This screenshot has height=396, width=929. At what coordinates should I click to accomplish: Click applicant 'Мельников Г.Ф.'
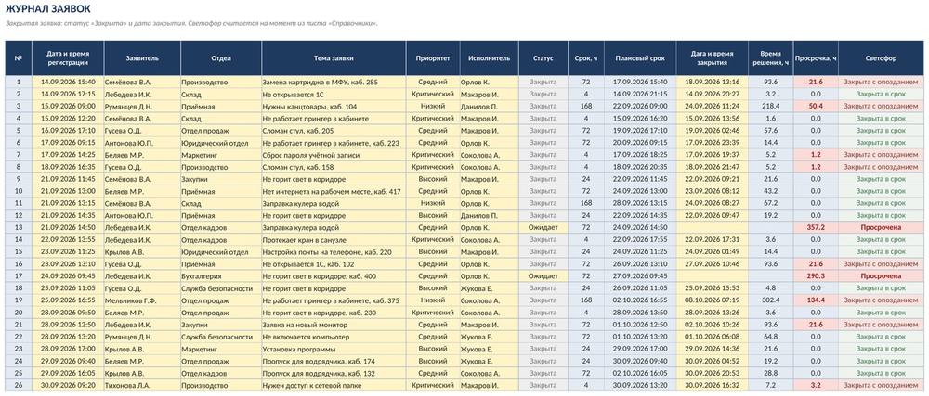coord(142,300)
